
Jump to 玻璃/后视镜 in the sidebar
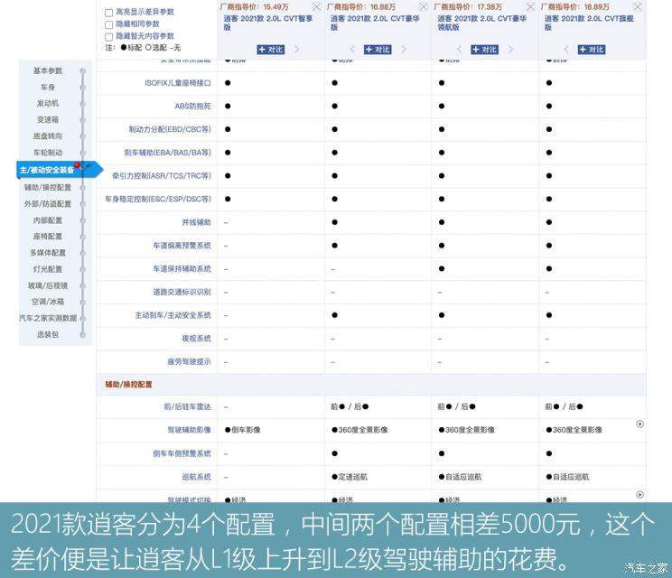(48, 285)
